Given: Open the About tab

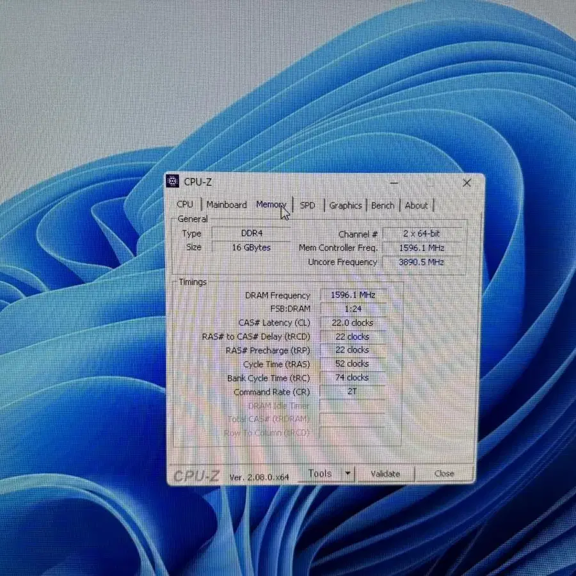Looking at the screenshot, I should click(x=416, y=205).
